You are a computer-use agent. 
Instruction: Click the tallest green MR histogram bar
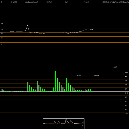click(x=55, y=81)
